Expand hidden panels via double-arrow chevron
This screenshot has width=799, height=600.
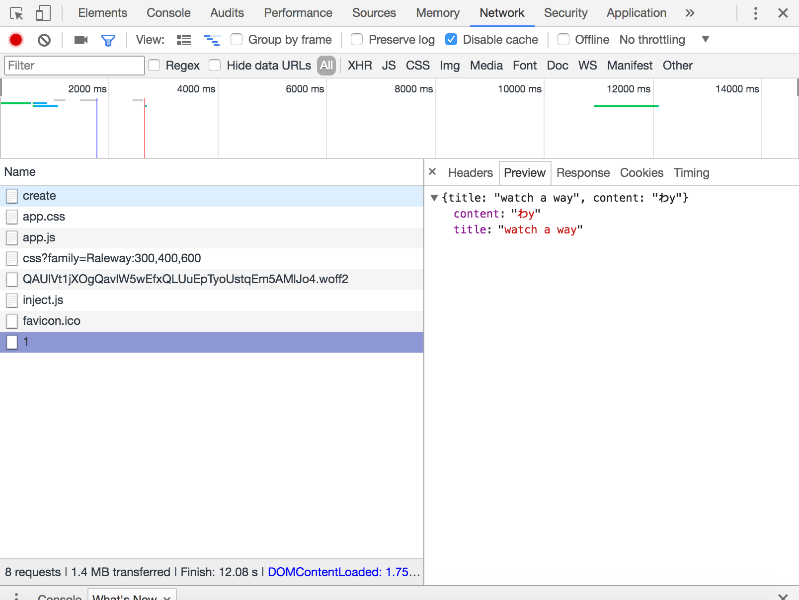point(690,12)
